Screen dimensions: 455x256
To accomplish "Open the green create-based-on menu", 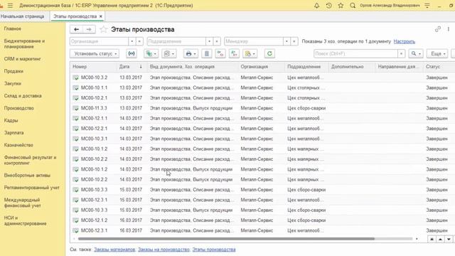I will (151, 54).
